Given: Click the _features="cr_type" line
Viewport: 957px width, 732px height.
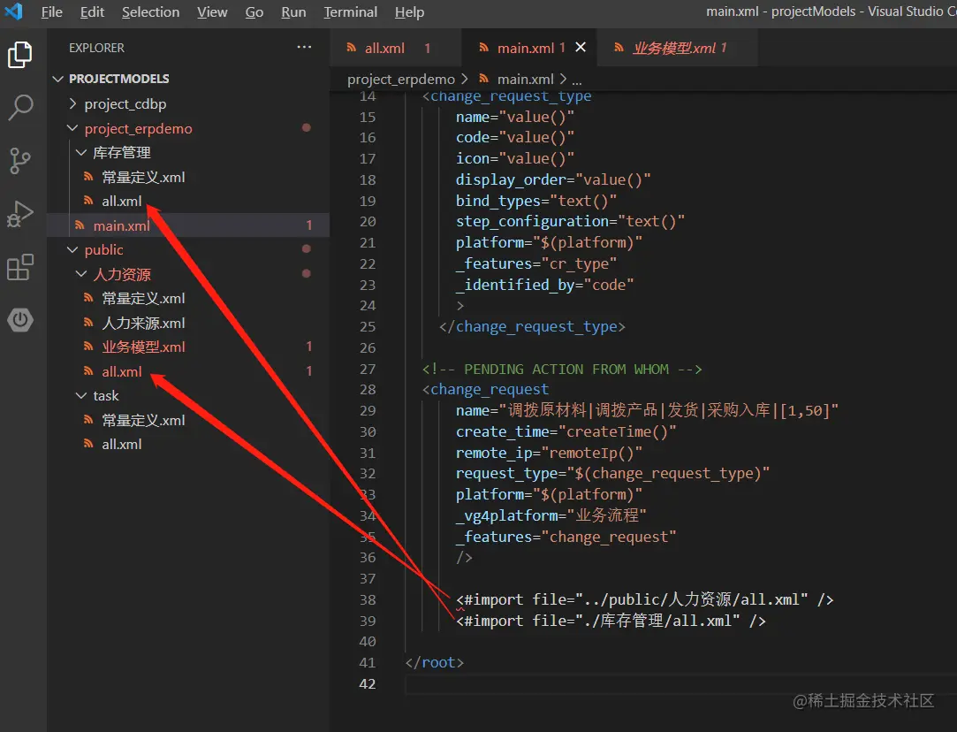Looking at the screenshot, I should coord(535,263).
